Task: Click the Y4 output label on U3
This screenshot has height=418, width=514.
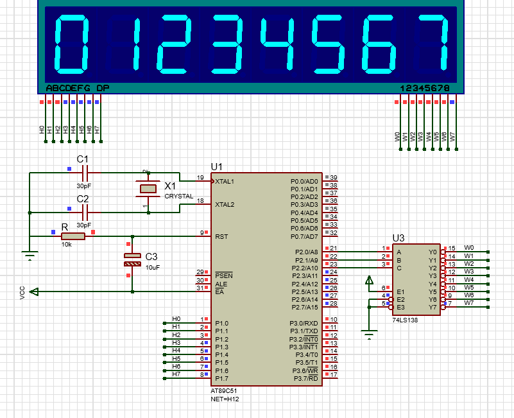Action: (x=433, y=284)
